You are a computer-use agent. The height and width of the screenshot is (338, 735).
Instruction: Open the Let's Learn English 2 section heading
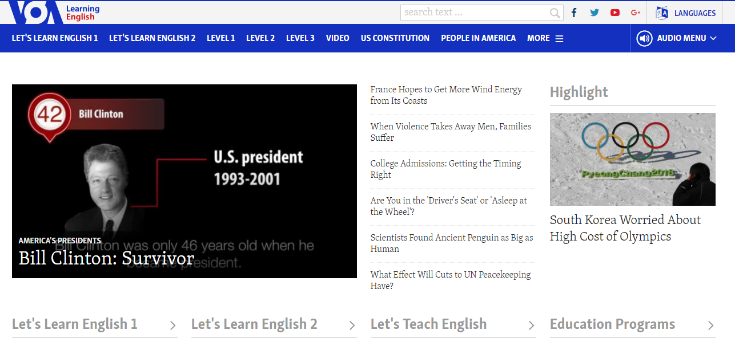[254, 324]
